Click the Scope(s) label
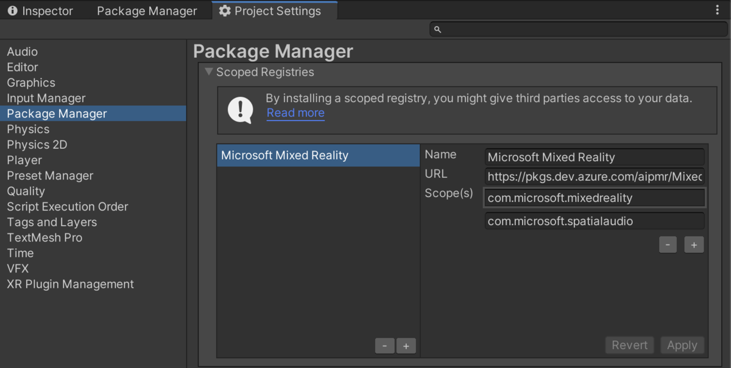731x368 pixels. tap(448, 193)
